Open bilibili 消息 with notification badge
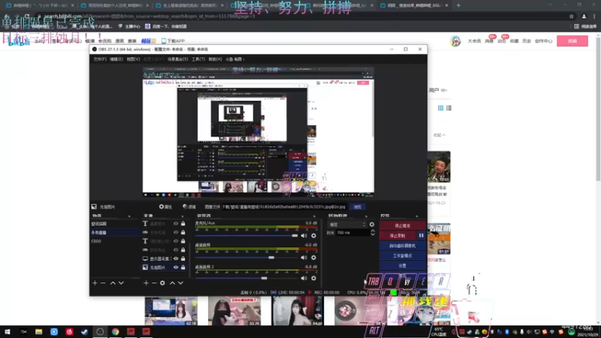 pos(490,41)
